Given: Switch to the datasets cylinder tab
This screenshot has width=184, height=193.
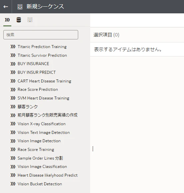Looking at the screenshot, I should tap(19, 20).
